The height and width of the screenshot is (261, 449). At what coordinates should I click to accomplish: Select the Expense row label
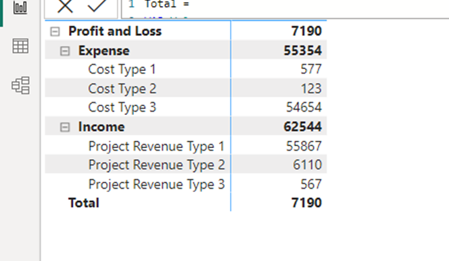pos(104,51)
